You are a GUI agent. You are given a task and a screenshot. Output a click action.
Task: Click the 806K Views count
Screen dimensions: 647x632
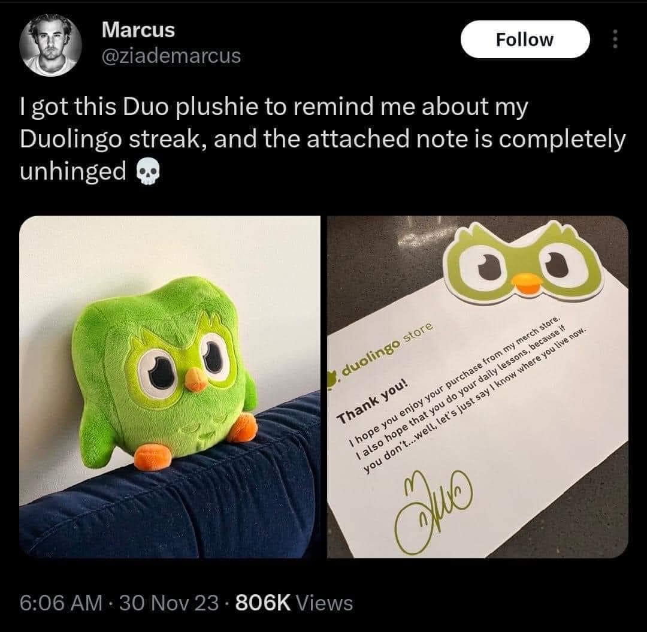point(294,603)
